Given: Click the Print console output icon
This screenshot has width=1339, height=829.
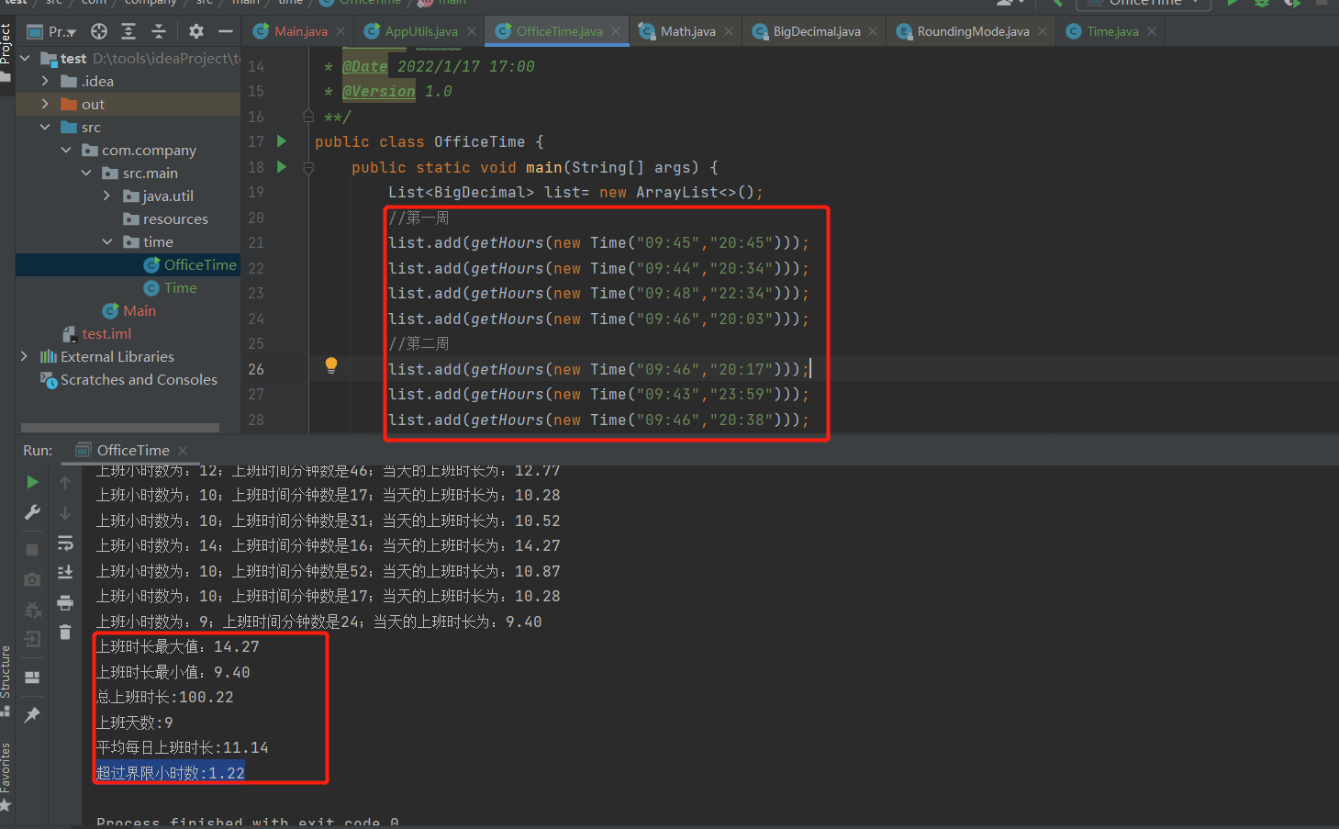Looking at the screenshot, I should tap(65, 602).
